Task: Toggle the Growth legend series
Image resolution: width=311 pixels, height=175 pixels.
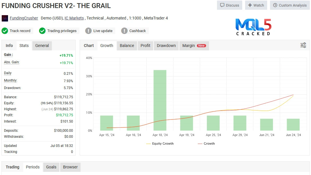Action: tap(206, 143)
